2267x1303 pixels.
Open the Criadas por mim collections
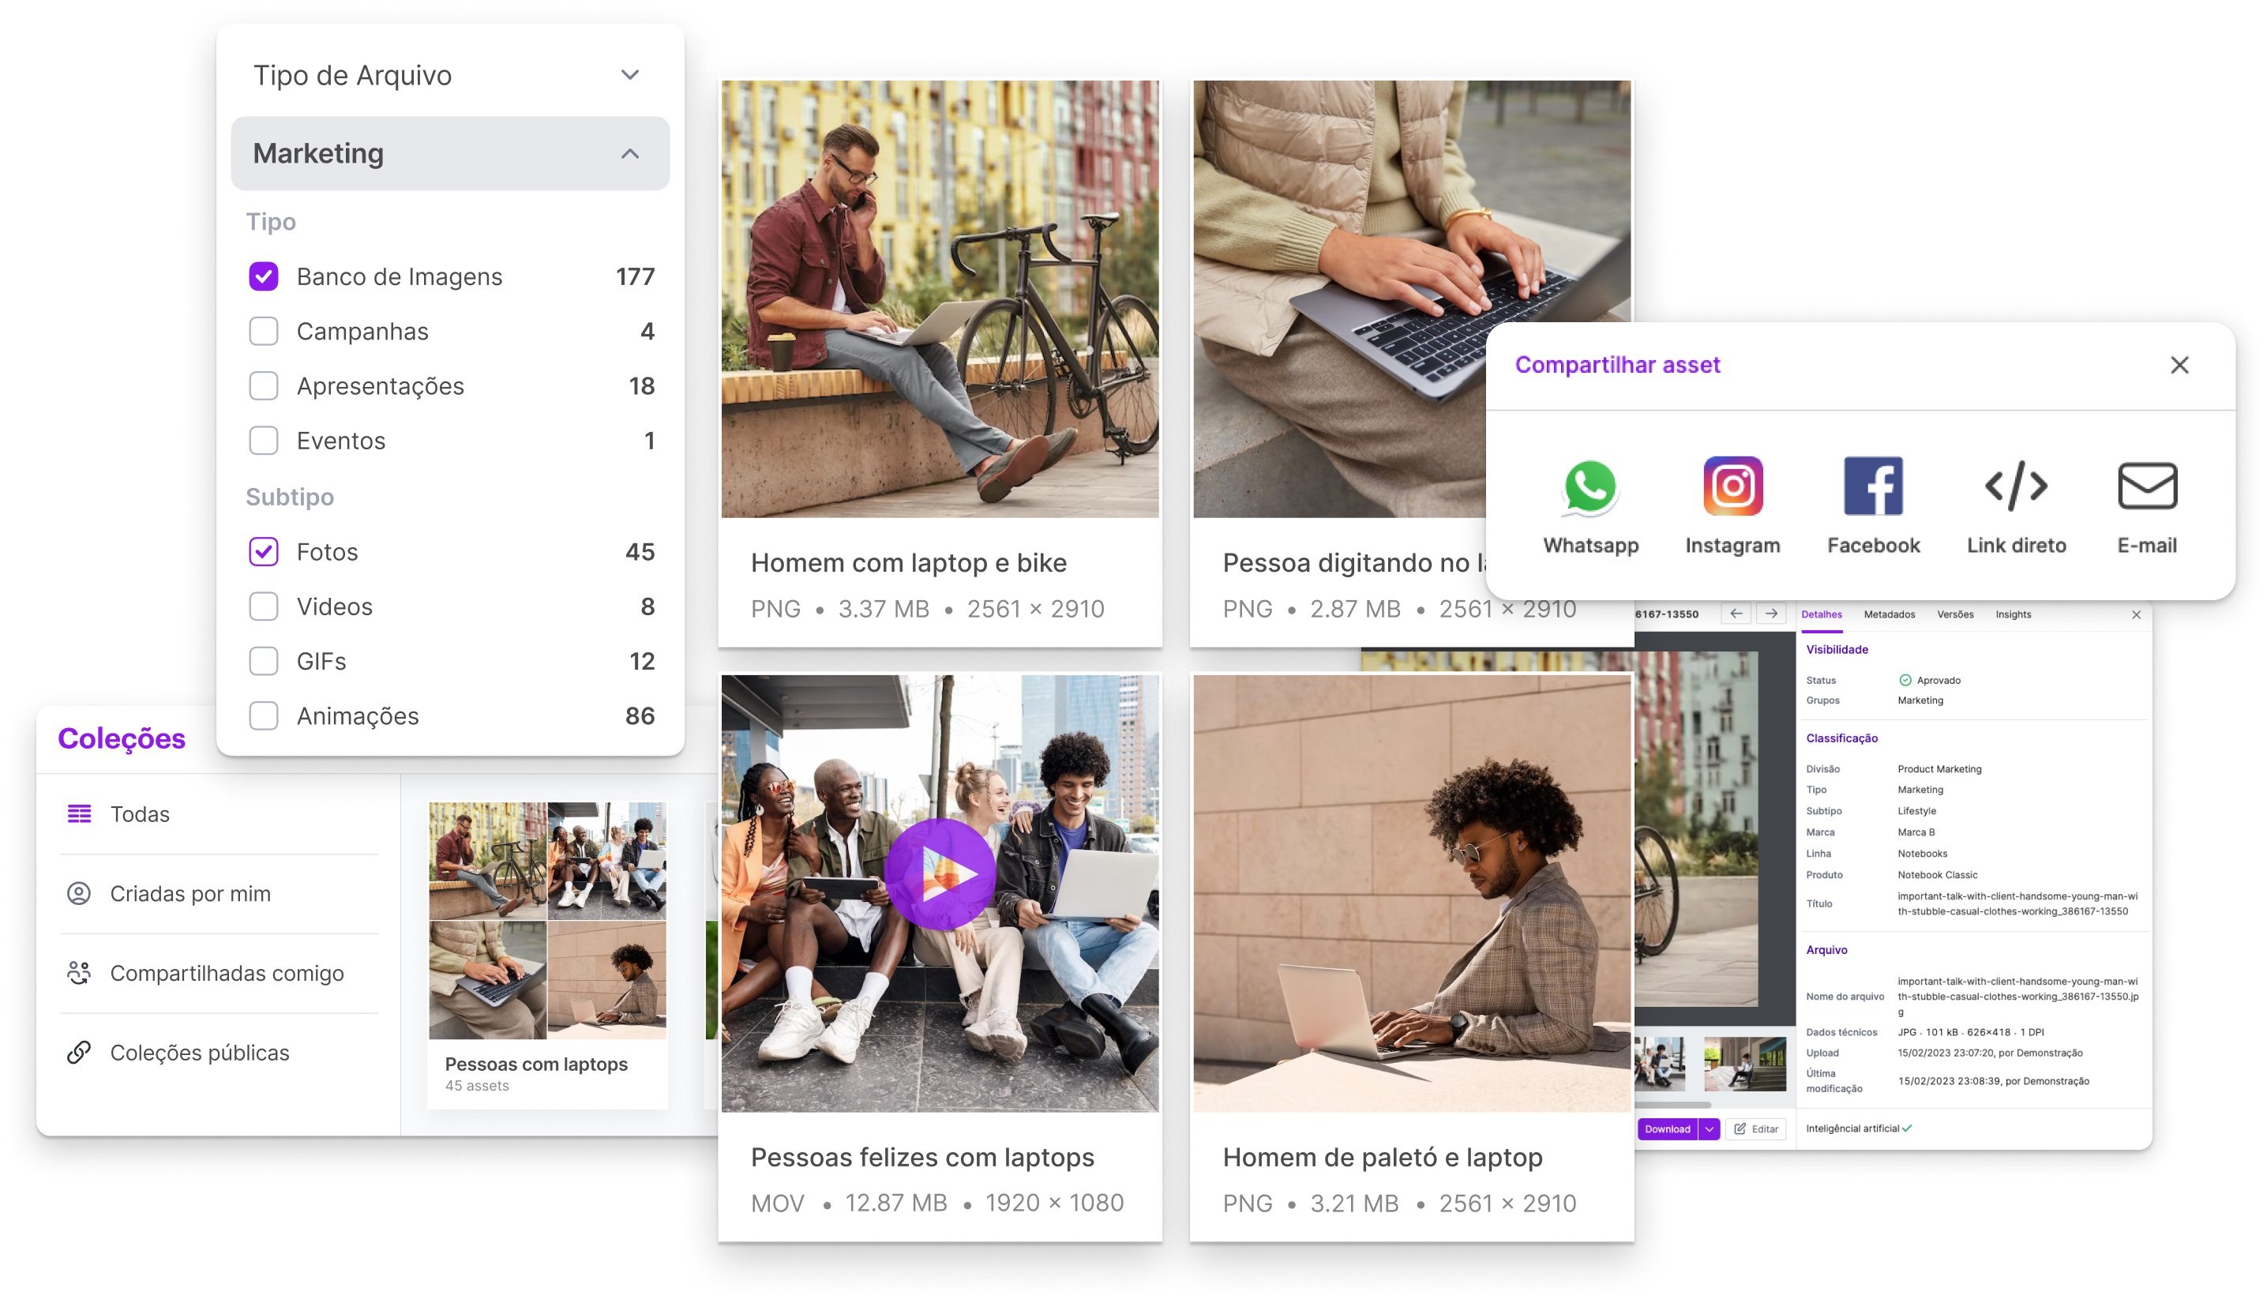pos(190,893)
